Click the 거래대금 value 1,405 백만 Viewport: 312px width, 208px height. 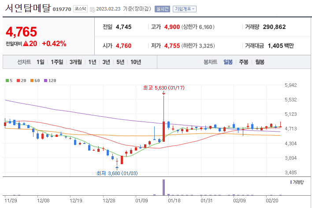click(281, 46)
